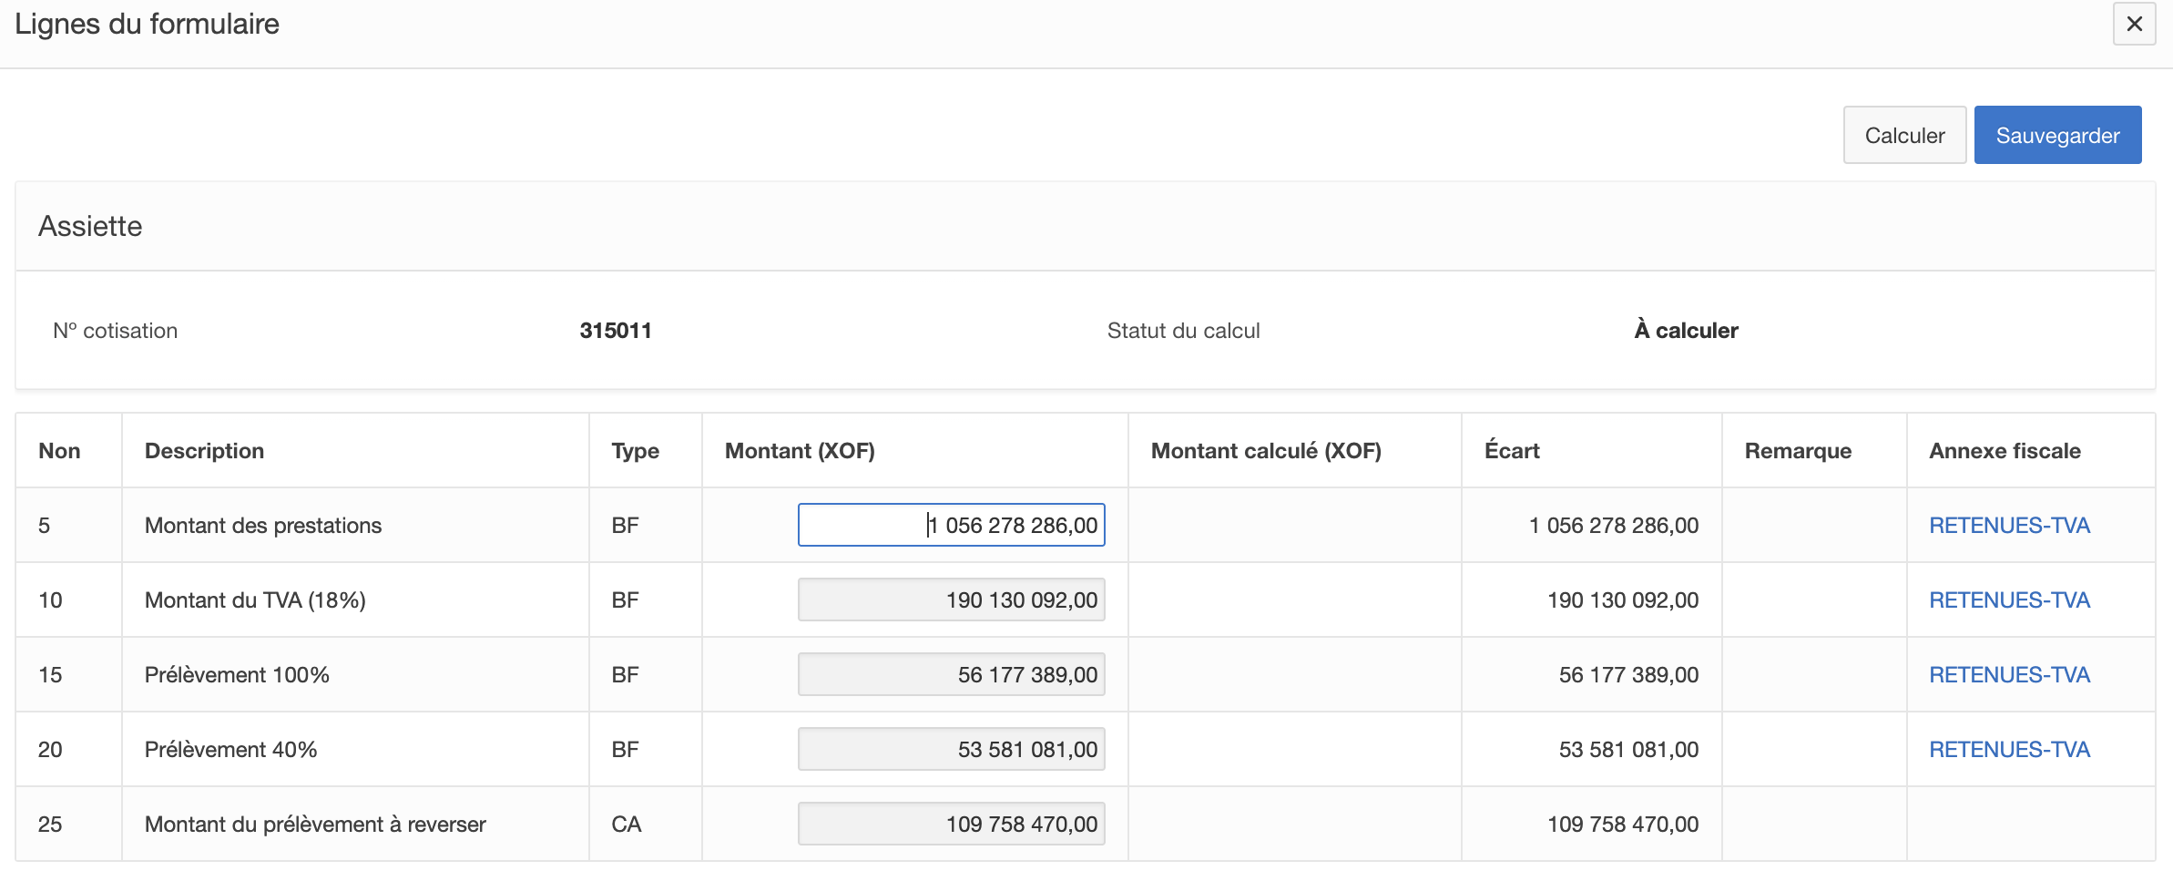
Task: Click the Non column header
Action: (59, 451)
